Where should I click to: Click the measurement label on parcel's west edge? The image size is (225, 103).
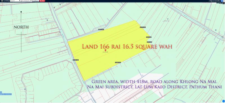[x=76, y=60]
